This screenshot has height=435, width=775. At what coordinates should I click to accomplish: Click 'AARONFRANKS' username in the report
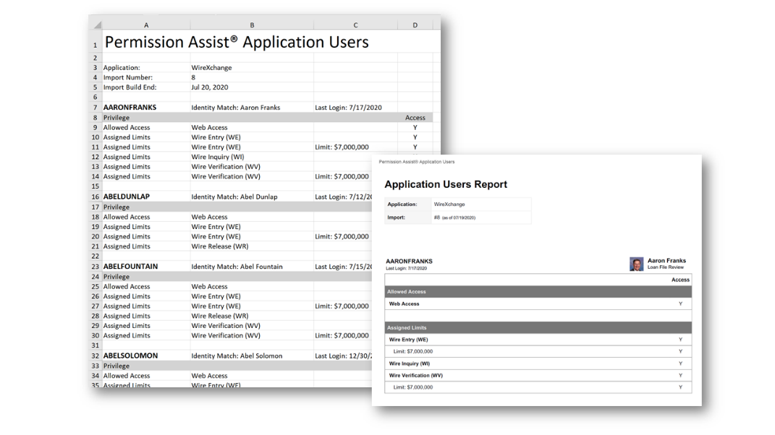409,261
